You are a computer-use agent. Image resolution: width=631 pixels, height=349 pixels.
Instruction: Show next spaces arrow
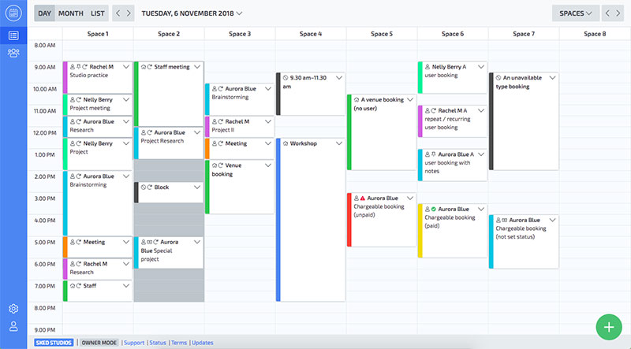click(x=618, y=13)
